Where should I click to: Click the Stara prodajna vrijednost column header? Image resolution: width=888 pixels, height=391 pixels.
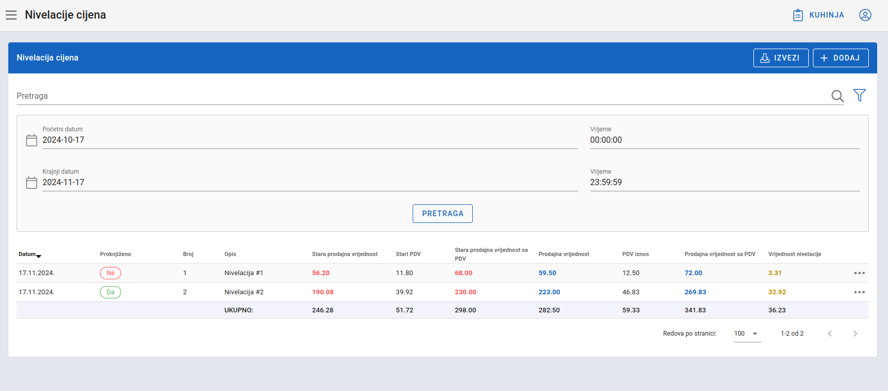click(345, 254)
